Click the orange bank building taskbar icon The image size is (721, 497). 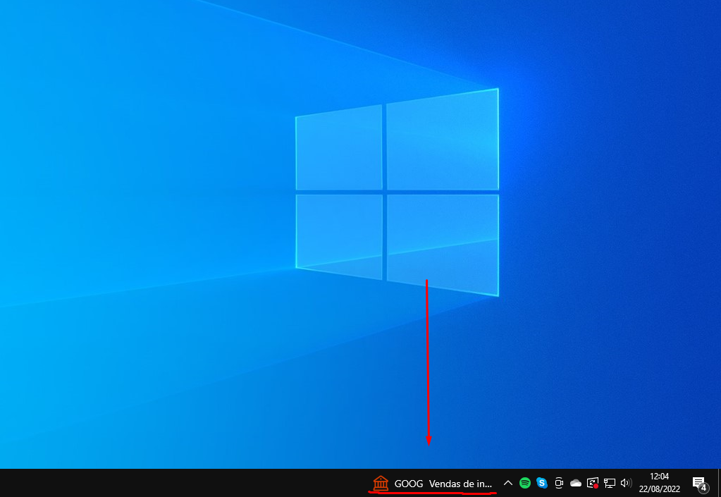tap(381, 483)
